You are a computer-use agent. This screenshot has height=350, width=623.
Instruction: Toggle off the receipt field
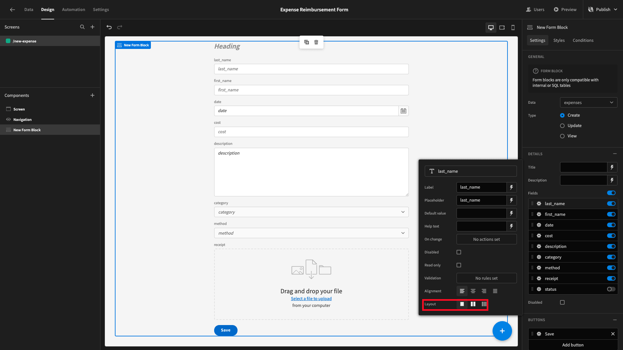click(611, 278)
